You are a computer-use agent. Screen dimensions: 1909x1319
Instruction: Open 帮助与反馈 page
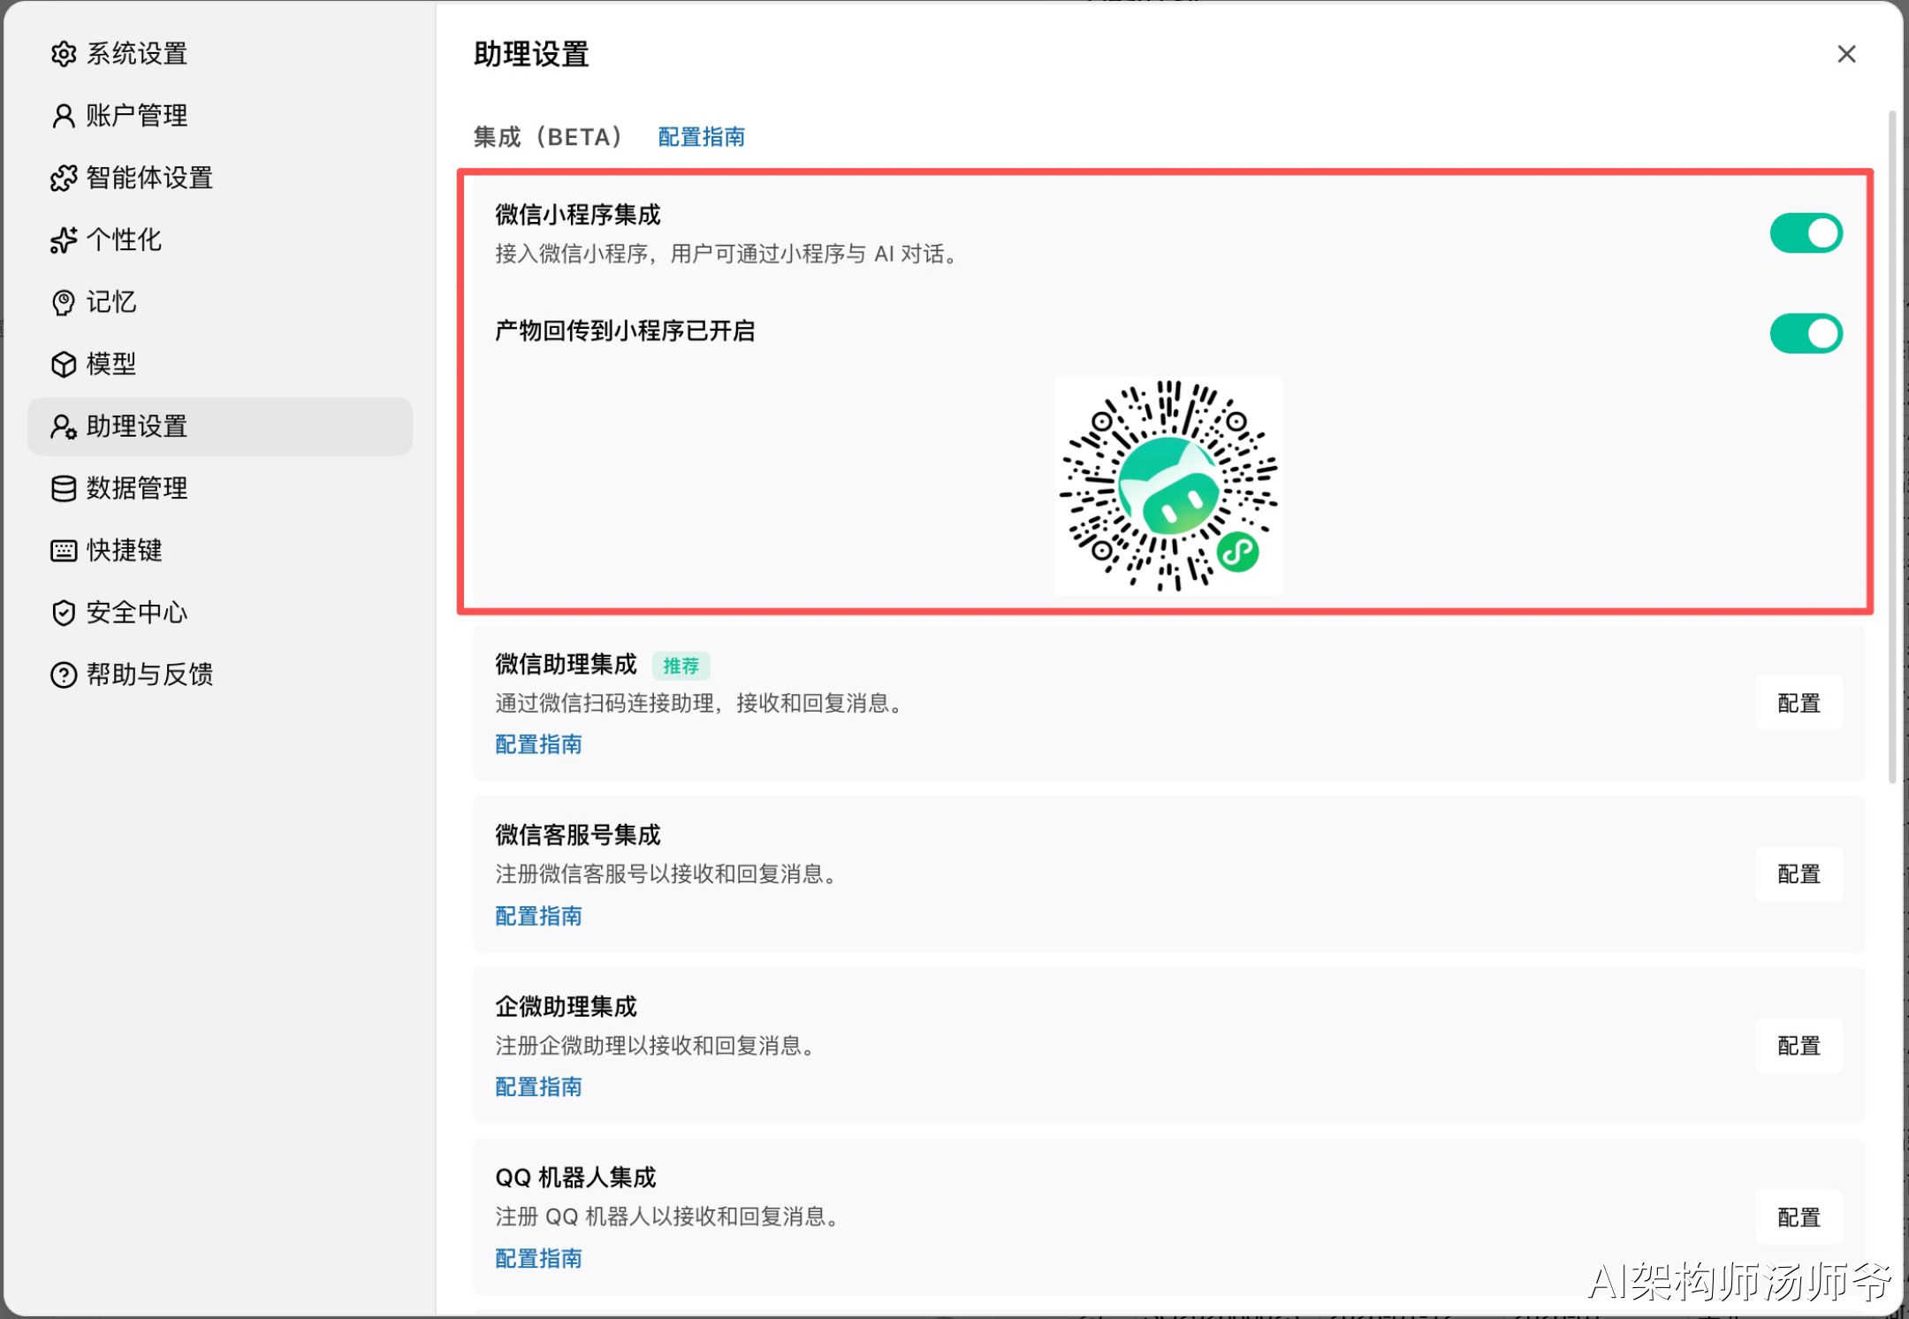[x=220, y=675]
